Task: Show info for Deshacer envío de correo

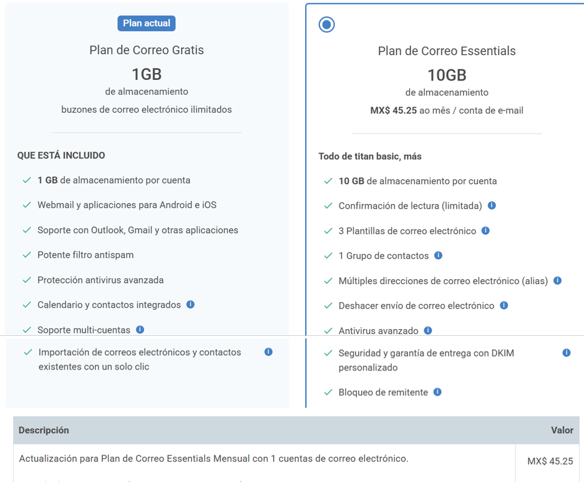Action: [x=504, y=305]
